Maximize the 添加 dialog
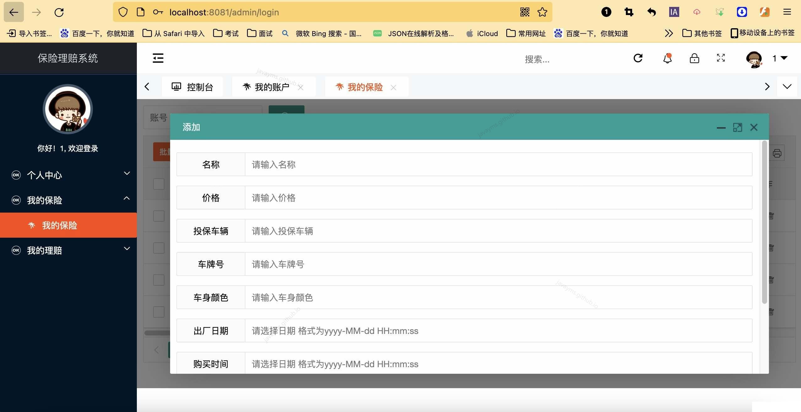The width and height of the screenshot is (801, 412). point(738,127)
